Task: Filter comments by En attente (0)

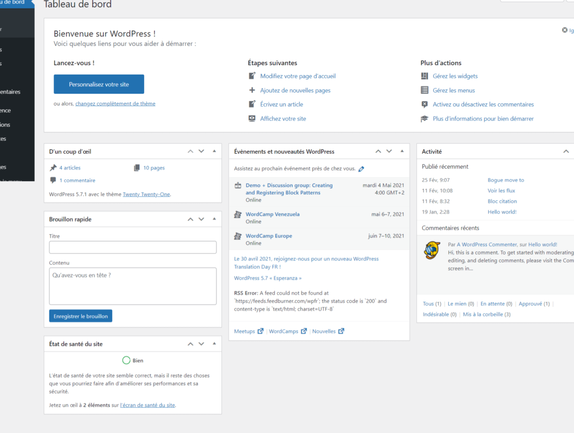Action: (497, 303)
